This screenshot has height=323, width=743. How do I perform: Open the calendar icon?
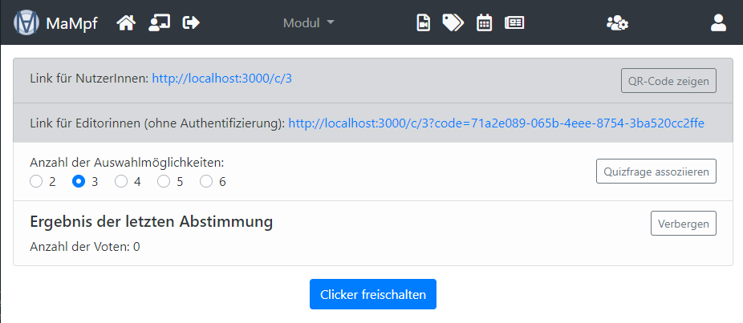coord(484,23)
